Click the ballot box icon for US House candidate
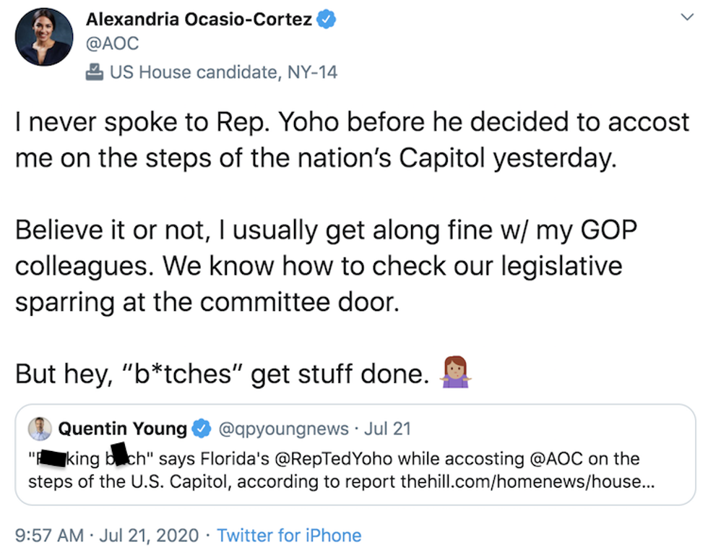The image size is (708, 558). 95,72
